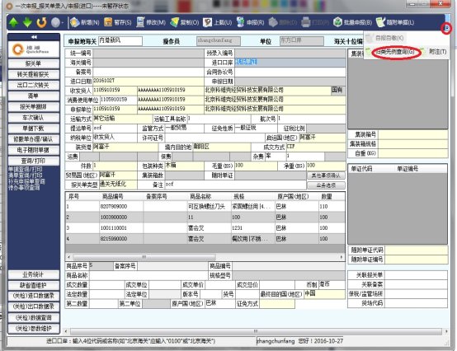Click the 单据查询/打印 sidebar link
Screen dimensions: 457x351
tap(25, 169)
